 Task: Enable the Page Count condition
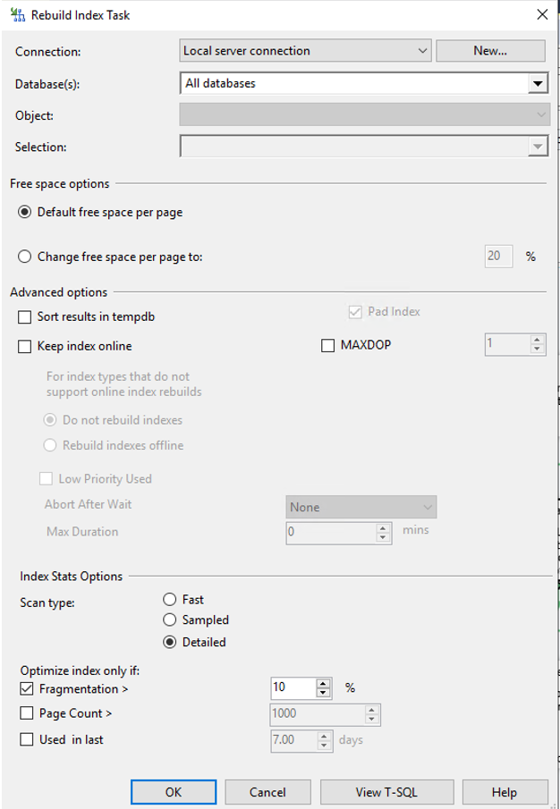[27, 714]
